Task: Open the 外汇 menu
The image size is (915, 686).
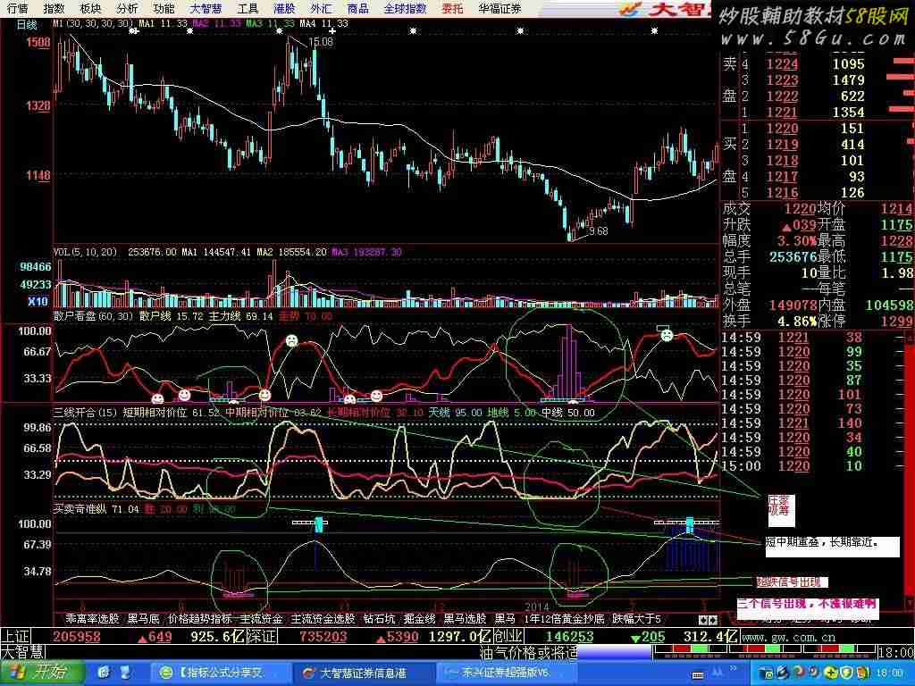Action: pos(321,8)
